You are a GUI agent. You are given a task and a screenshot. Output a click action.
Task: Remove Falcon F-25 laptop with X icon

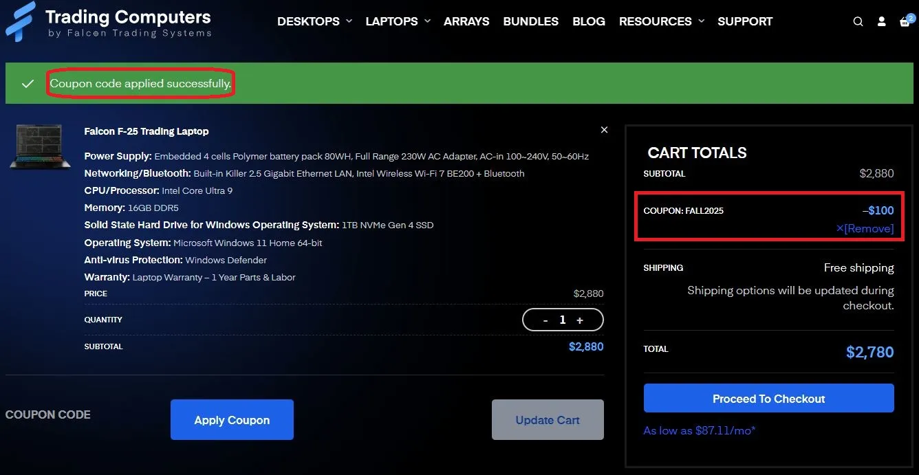tap(604, 130)
